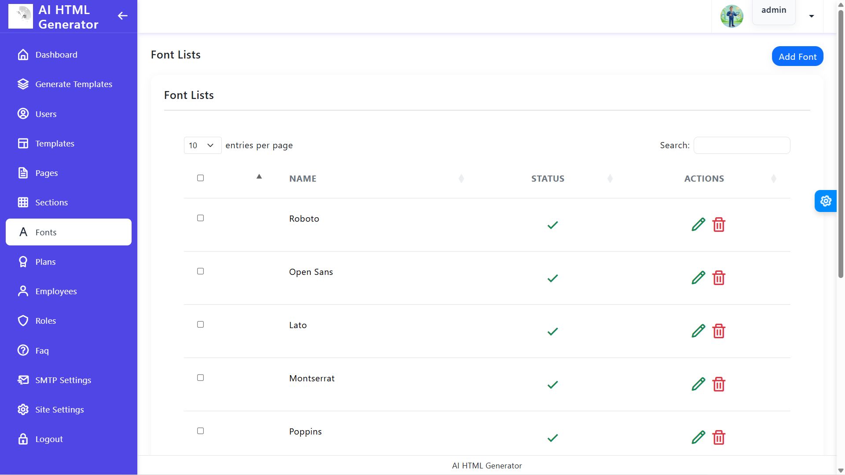Tick the checkbox for the Roboto row
The image size is (845, 475).
coord(200,218)
